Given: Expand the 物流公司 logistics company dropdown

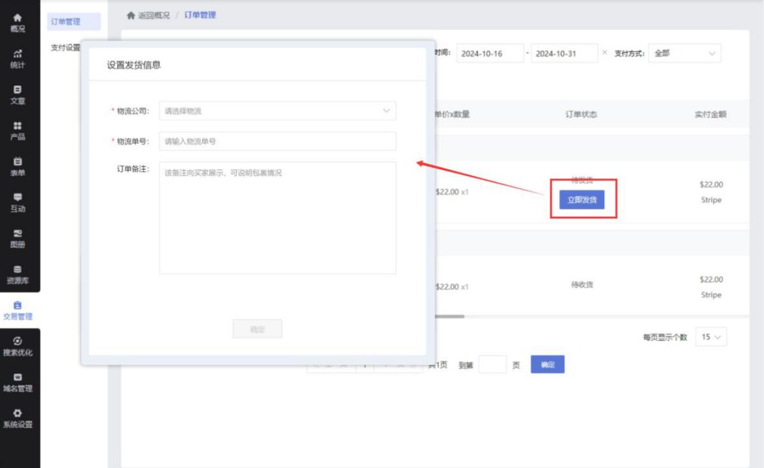Looking at the screenshot, I should [x=277, y=110].
